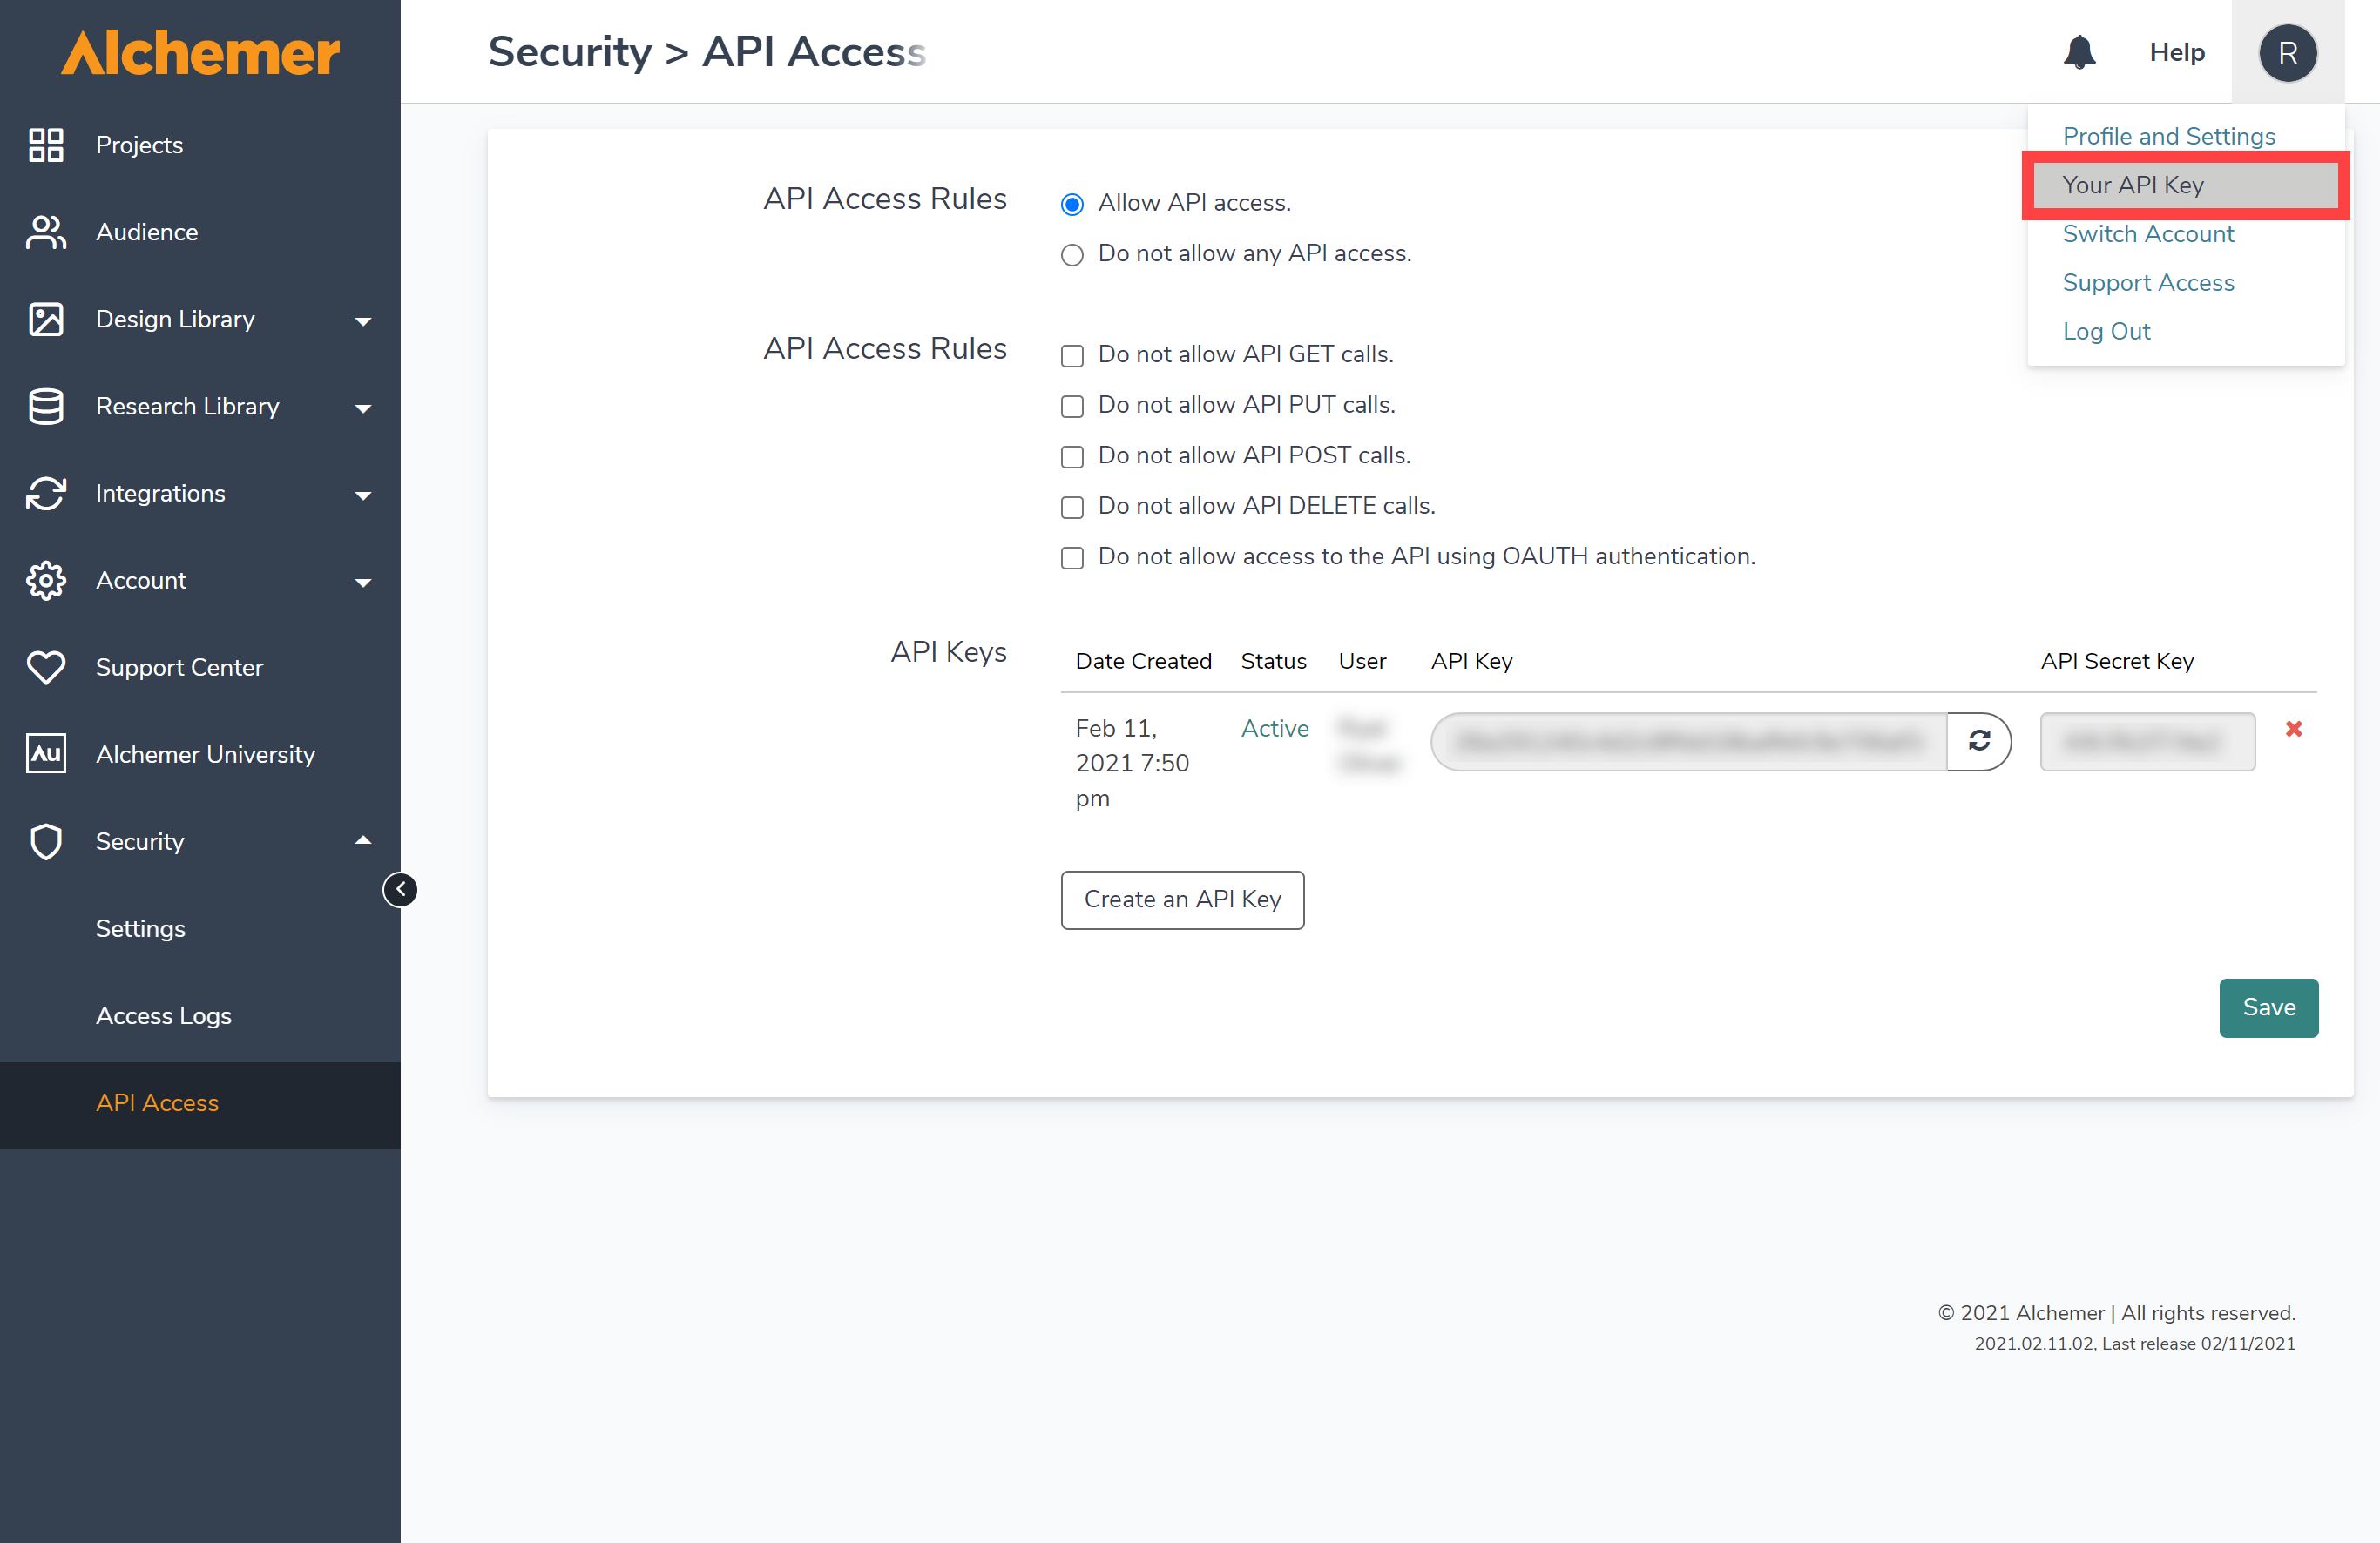Click the Active status text
Viewport: 2380px width, 1543px height.
click(1274, 729)
